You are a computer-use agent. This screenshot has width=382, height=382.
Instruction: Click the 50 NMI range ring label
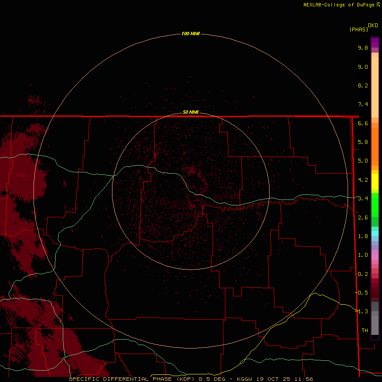pyautogui.click(x=191, y=112)
